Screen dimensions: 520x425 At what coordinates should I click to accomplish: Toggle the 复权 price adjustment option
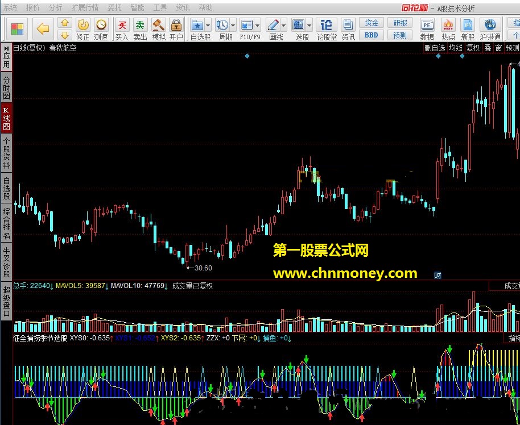point(473,48)
